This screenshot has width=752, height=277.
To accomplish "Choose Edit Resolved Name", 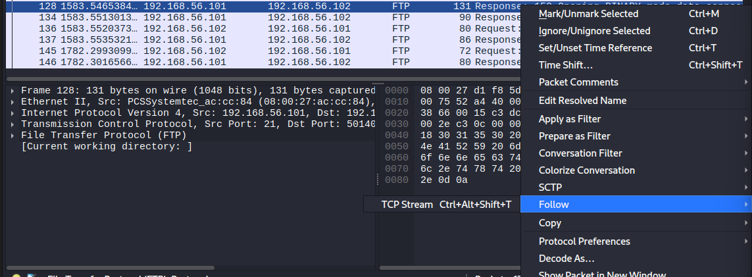I will click(x=582, y=101).
